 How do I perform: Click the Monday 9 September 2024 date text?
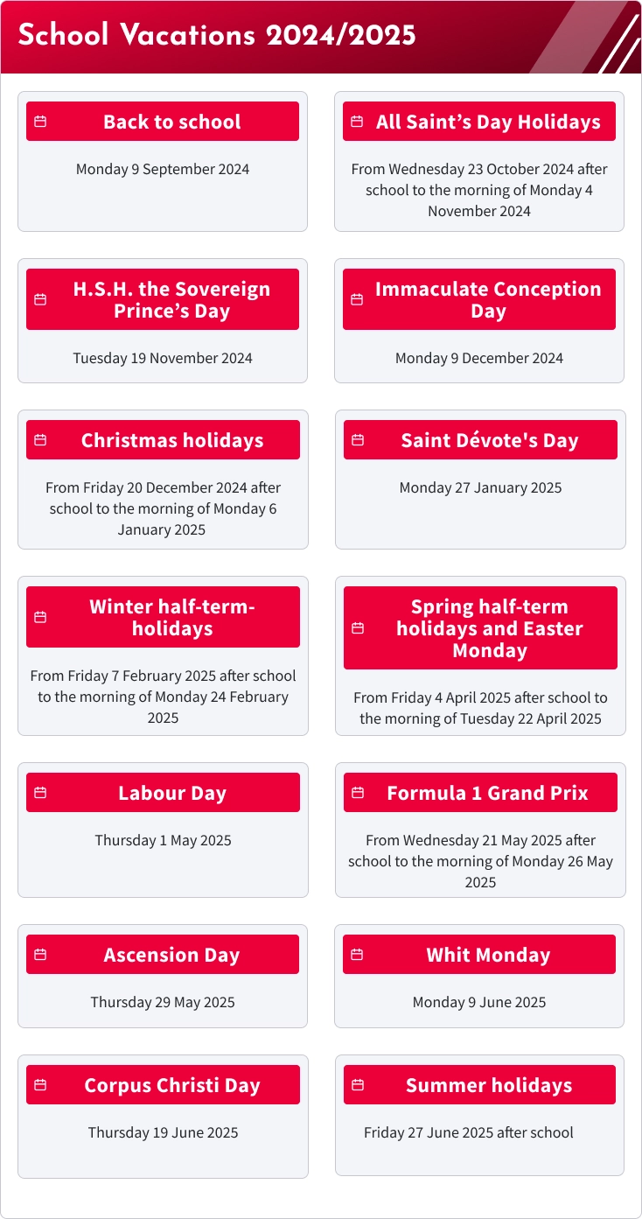point(163,169)
